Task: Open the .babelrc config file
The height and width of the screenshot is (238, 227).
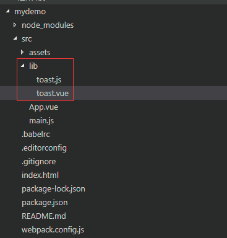Action: (36, 134)
